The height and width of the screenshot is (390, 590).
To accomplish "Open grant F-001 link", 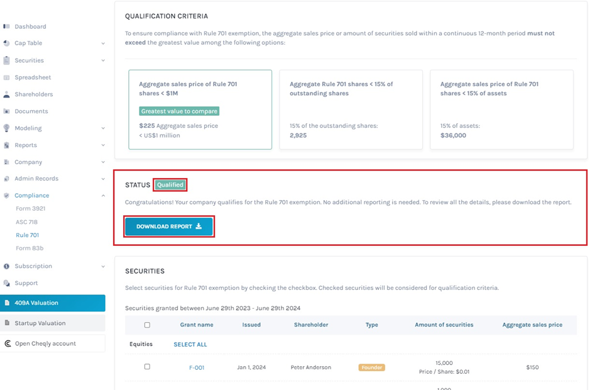I will 197,367.
